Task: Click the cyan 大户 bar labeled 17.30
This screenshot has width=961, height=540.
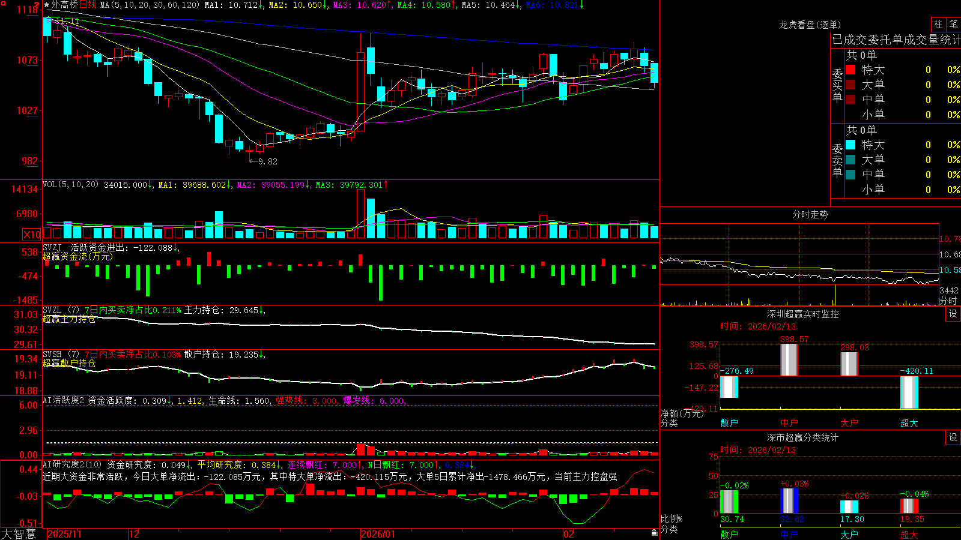Action: [x=849, y=507]
